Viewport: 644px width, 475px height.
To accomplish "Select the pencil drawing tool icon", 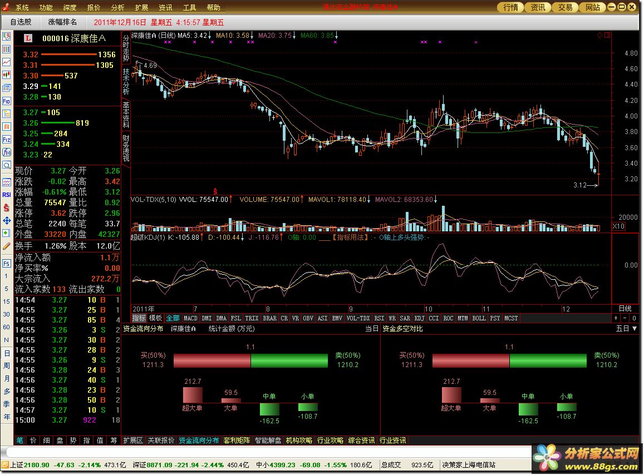I will pos(6,246).
